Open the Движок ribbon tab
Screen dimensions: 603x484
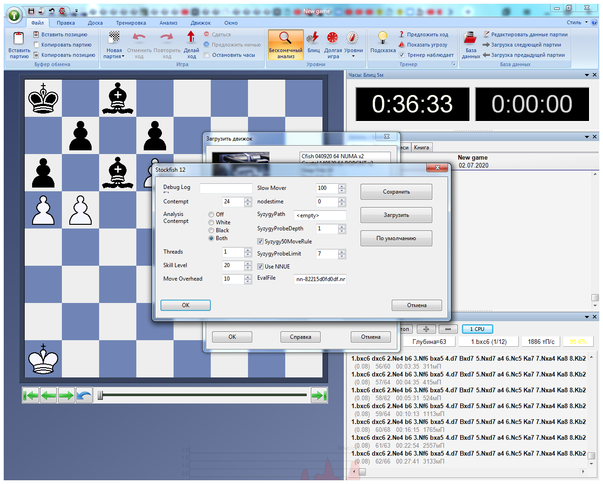(200, 23)
